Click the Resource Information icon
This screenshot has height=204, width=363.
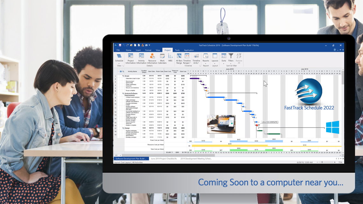[x=152, y=56]
